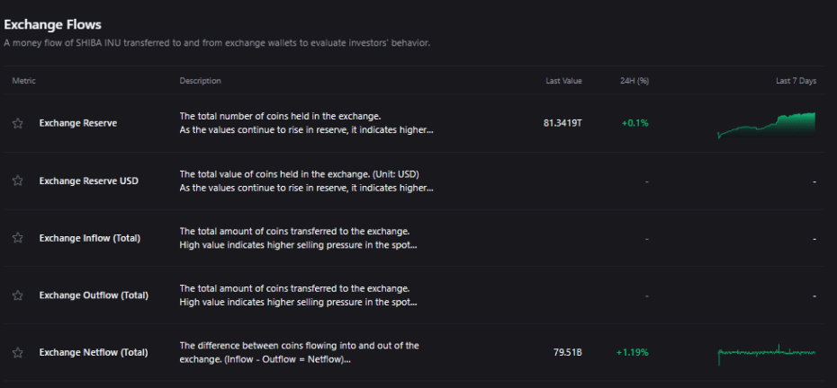Screen dimensions: 837x388
Task: Toggle star for Exchange Inflow (Total)
Action: [17, 238]
